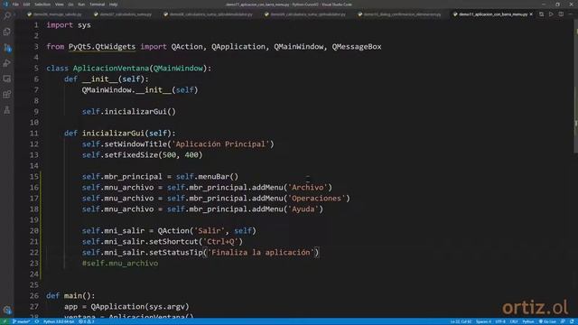The width and height of the screenshot is (578, 325).
Task: Click 'PyQt5.QtWidgets' module name on line 3
Action: coord(102,47)
